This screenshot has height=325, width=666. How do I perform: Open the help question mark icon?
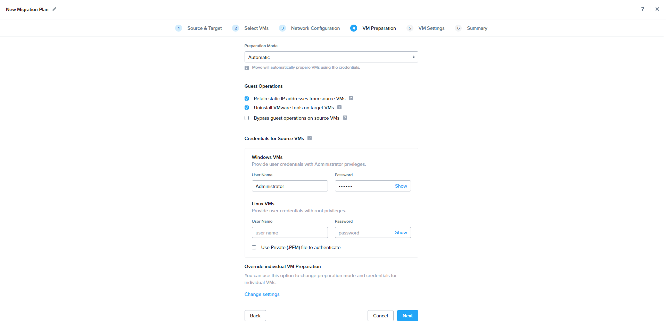[642, 9]
